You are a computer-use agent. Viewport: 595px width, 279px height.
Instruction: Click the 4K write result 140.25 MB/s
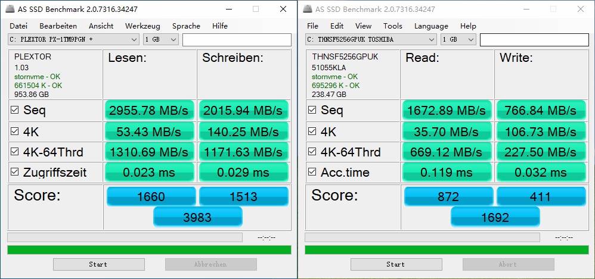(x=243, y=131)
